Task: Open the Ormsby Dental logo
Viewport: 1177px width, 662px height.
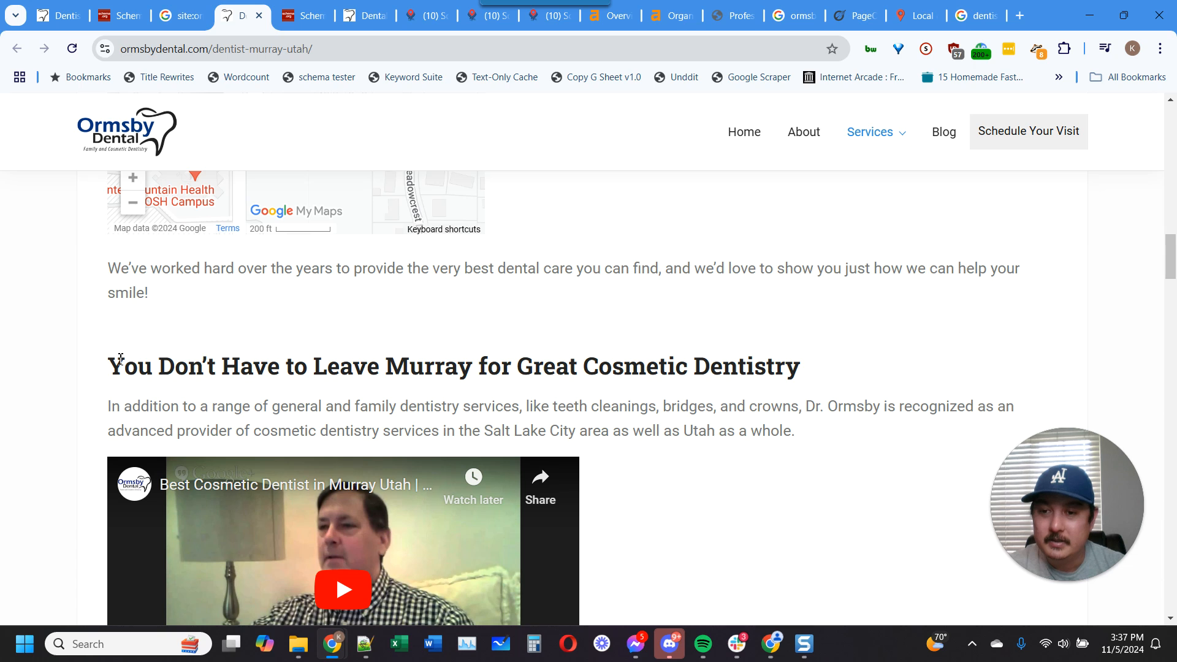Action: pyautogui.click(x=127, y=131)
